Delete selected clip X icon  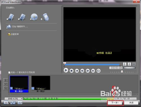[6, 84]
